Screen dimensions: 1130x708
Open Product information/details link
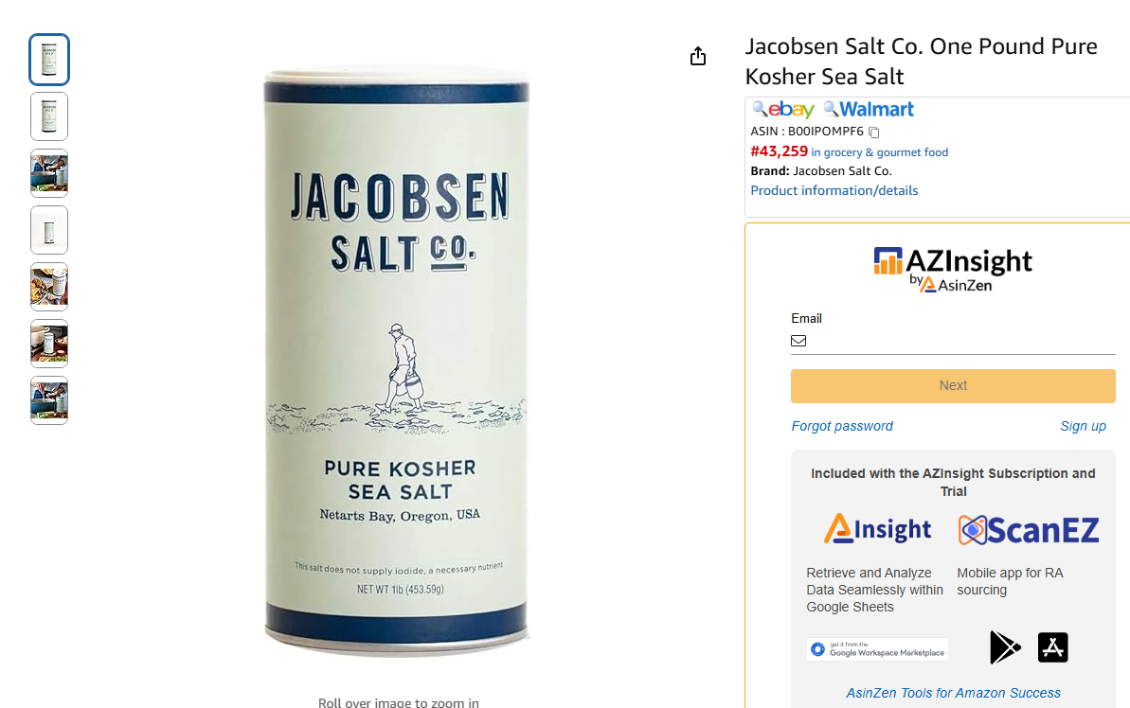(834, 190)
